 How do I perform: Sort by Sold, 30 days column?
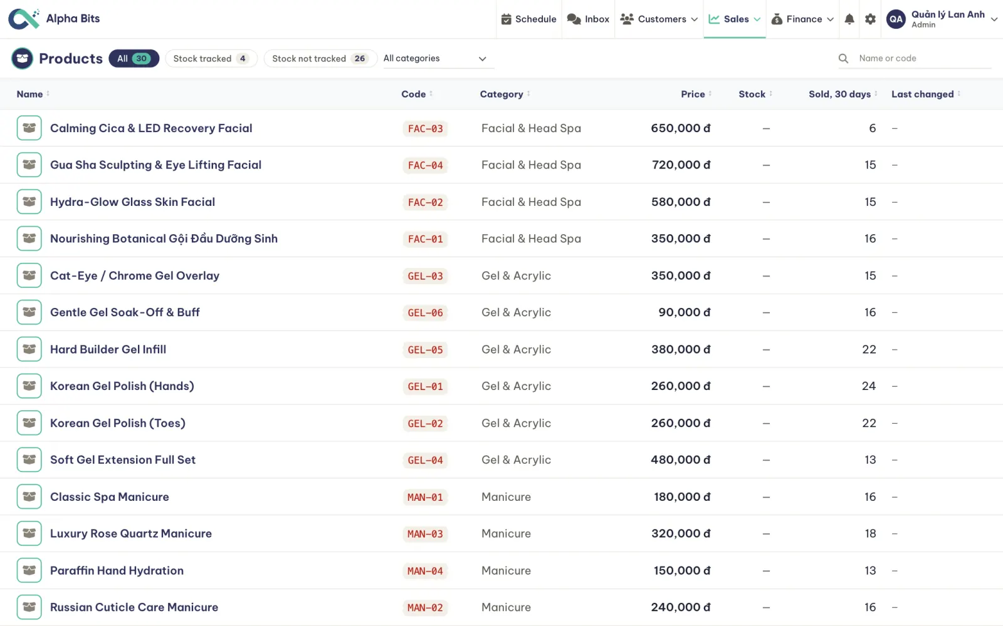843,94
